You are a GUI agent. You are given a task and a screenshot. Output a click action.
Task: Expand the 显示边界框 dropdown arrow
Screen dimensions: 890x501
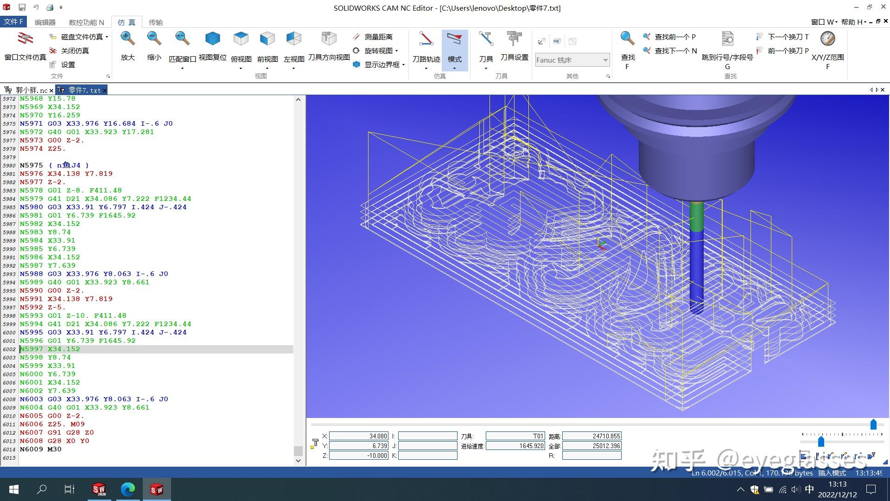point(404,65)
